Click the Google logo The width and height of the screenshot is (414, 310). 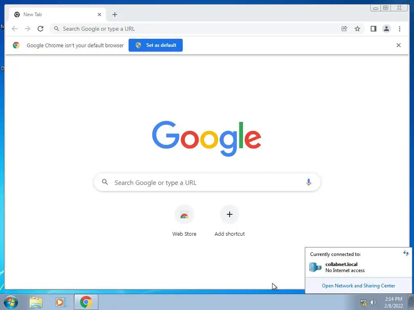[207, 138]
